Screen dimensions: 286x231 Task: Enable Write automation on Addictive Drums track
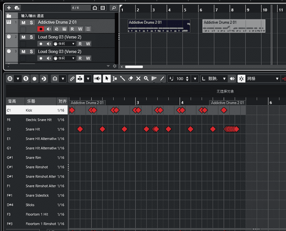point(80,29)
